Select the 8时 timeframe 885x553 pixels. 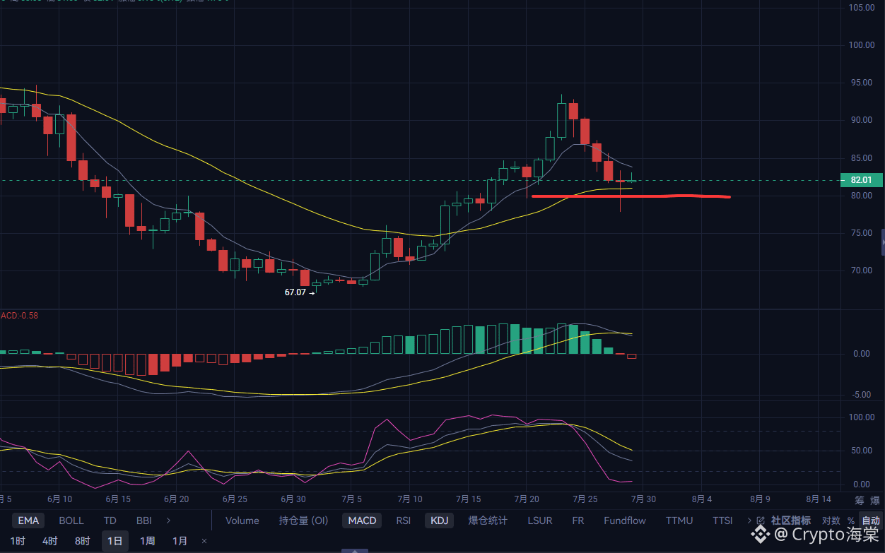pos(82,541)
